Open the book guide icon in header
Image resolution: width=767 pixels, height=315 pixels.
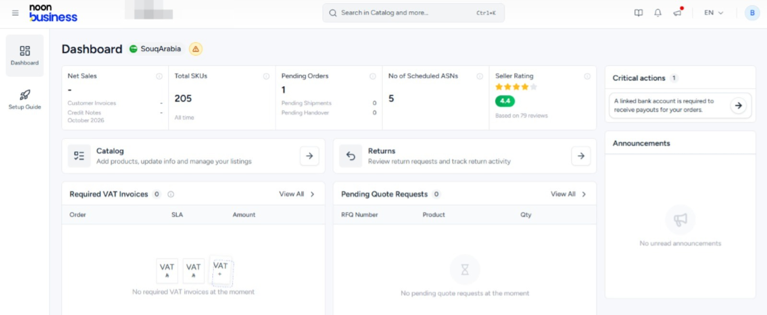coord(638,13)
